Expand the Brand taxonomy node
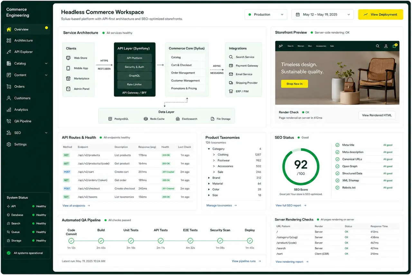The height and width of the screenshot is (275, 412). [209, 178]
